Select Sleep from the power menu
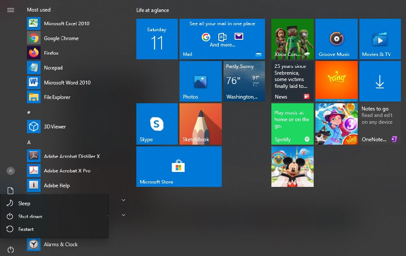Screen dimensions: 406x256 click(x=54, y=203)
